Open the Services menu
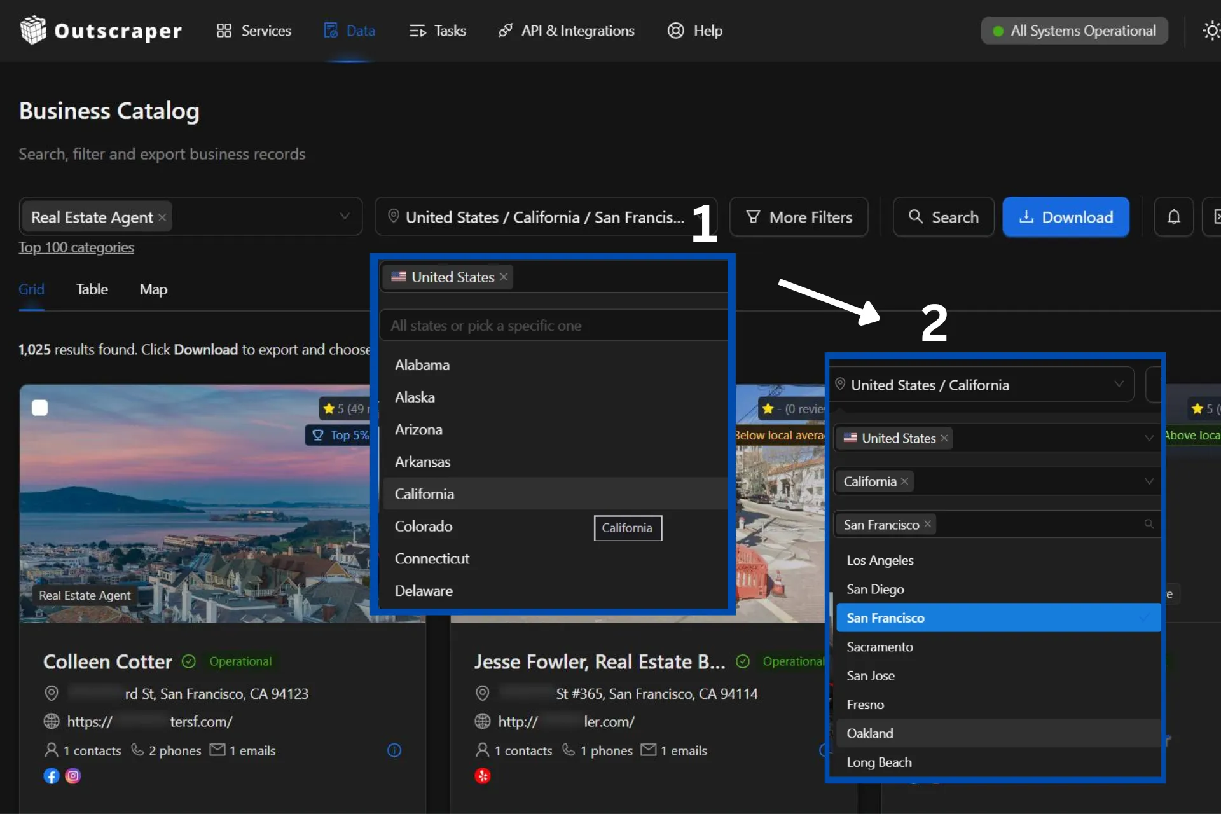Viewport: 1221px width, 814px height. 254,31
